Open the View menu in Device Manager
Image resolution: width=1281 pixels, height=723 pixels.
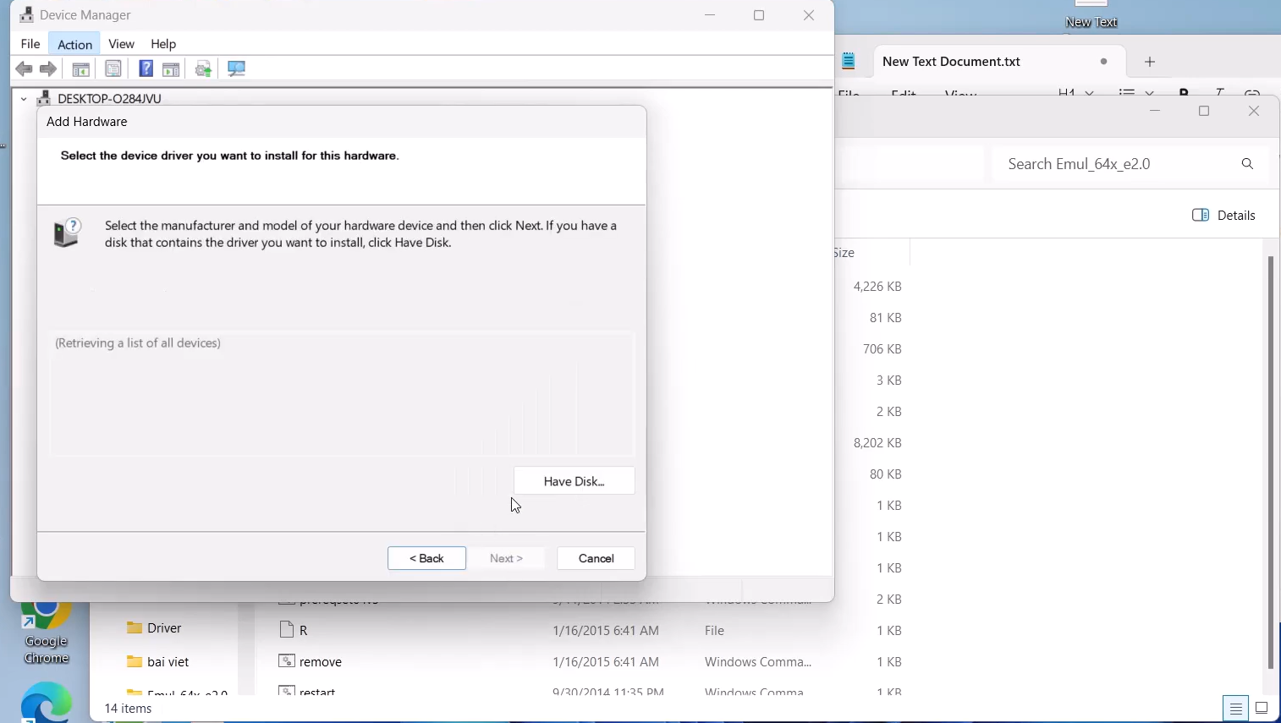click(121, 44)
